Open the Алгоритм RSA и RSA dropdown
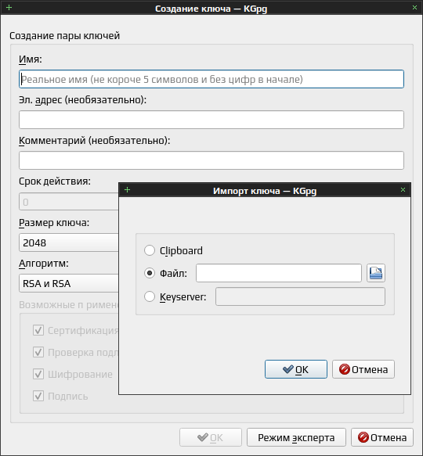423x456 pixels. click(x=69, y=283)
